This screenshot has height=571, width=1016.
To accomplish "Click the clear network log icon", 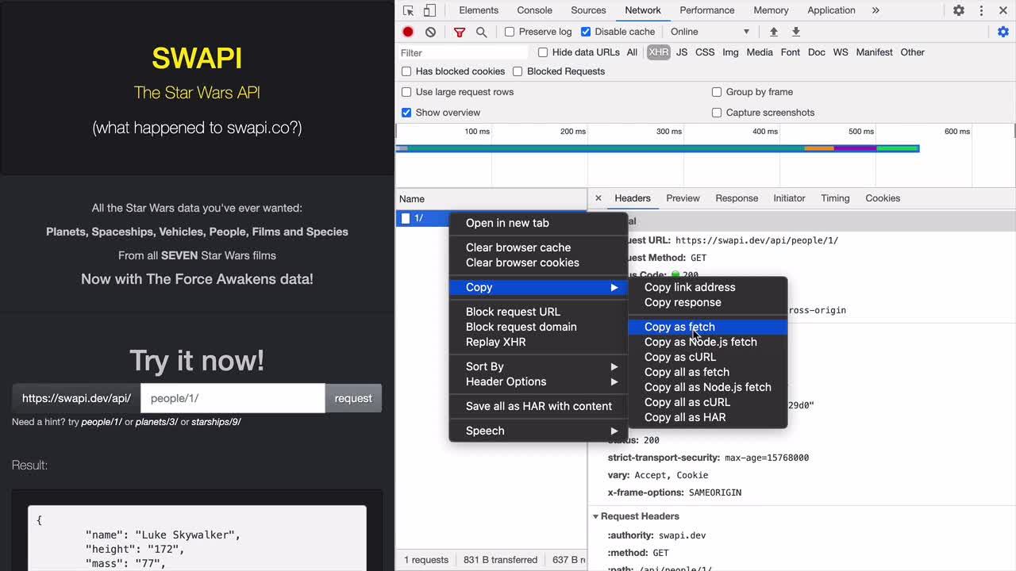I will click(430, 32).
